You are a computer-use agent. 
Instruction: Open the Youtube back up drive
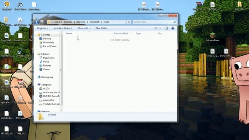pyautogui.click(x=51, y=104)
